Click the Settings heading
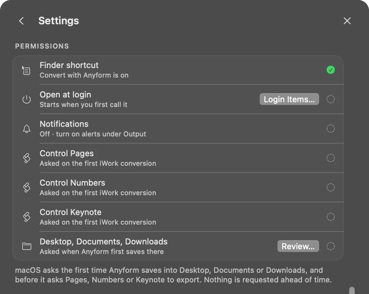The height and width of the screenshot is (294, 369). pos(59,21)
